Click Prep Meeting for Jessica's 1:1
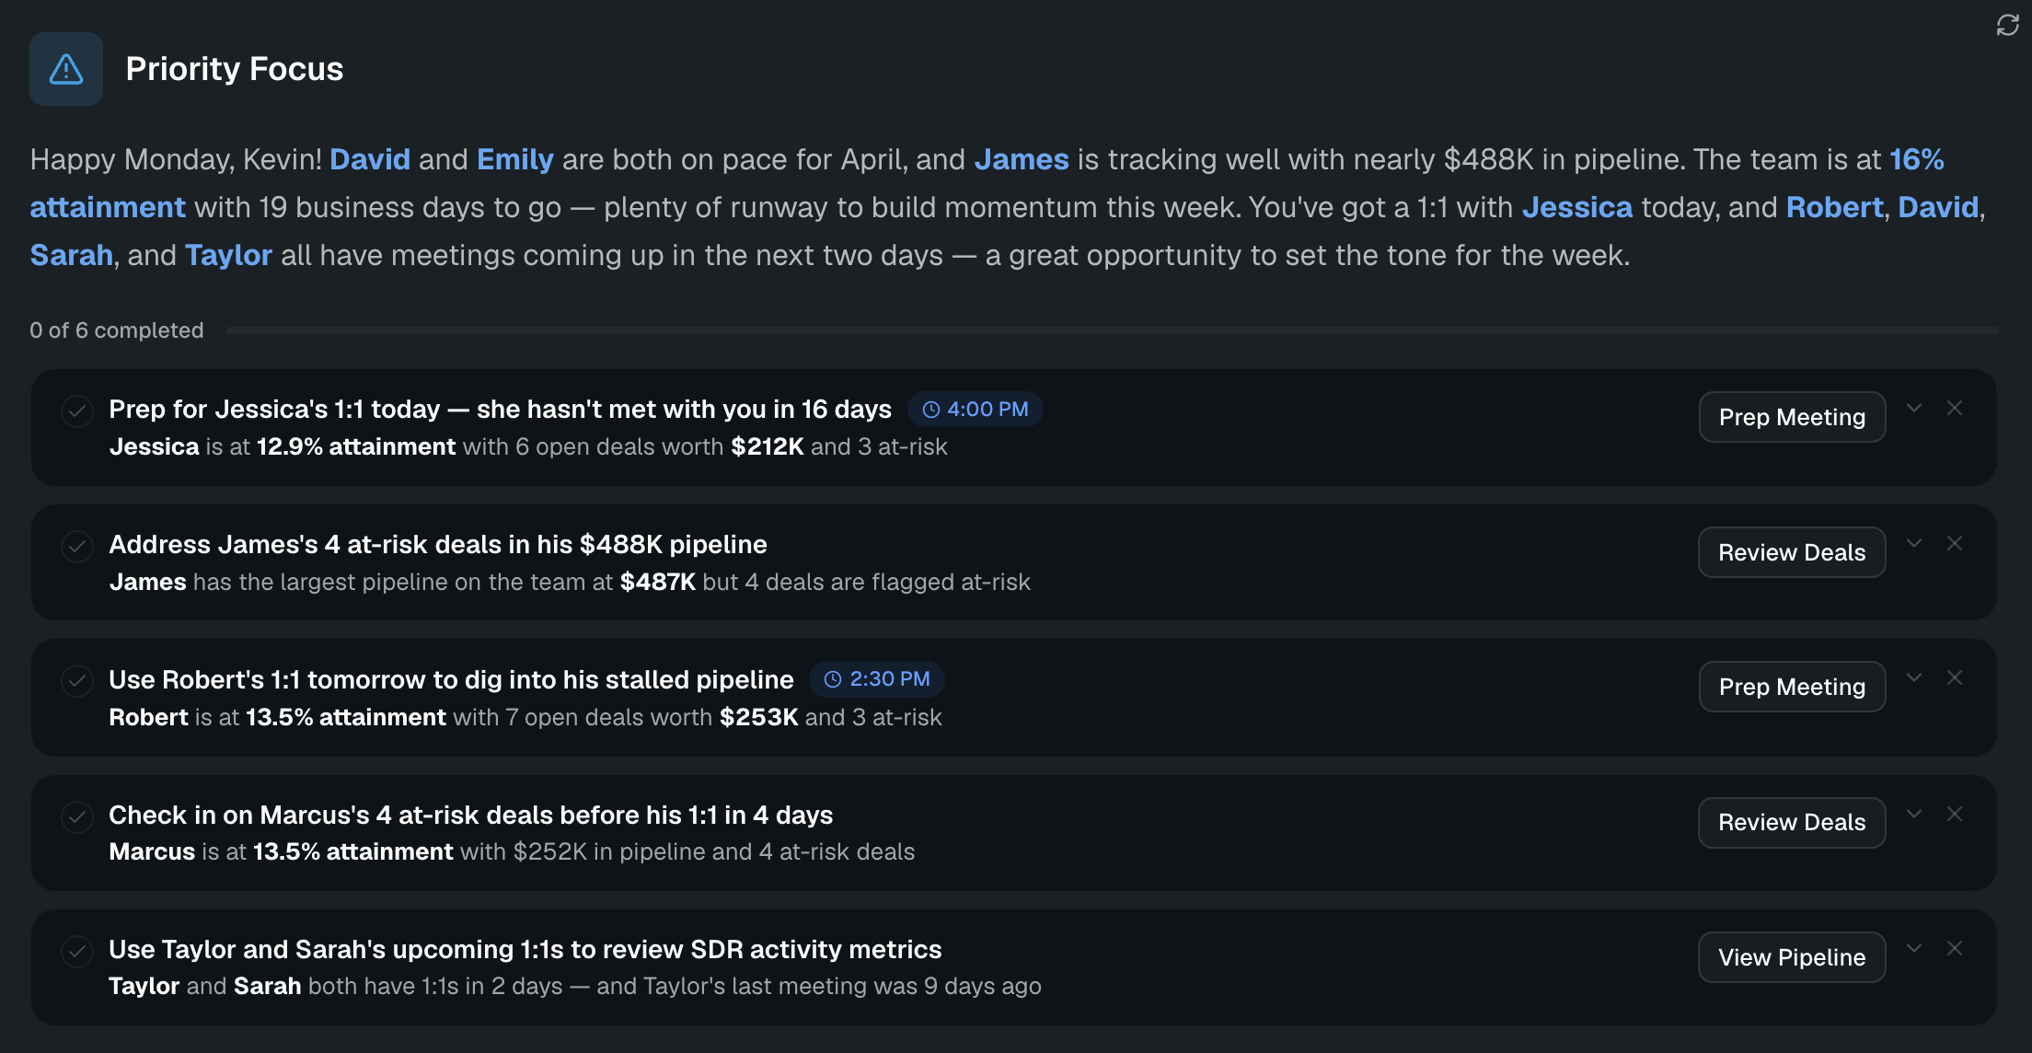Screen dimensions: 2032x1053 (1791, 416)
